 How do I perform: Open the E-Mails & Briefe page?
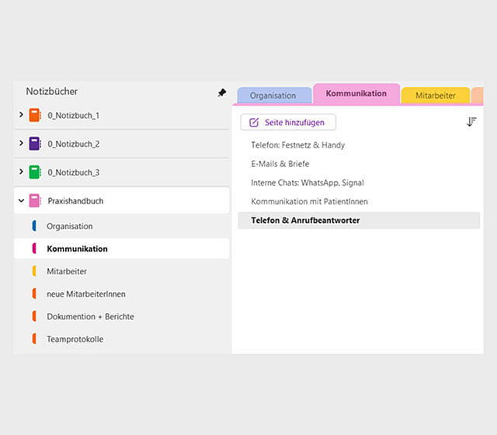(280, 164)
